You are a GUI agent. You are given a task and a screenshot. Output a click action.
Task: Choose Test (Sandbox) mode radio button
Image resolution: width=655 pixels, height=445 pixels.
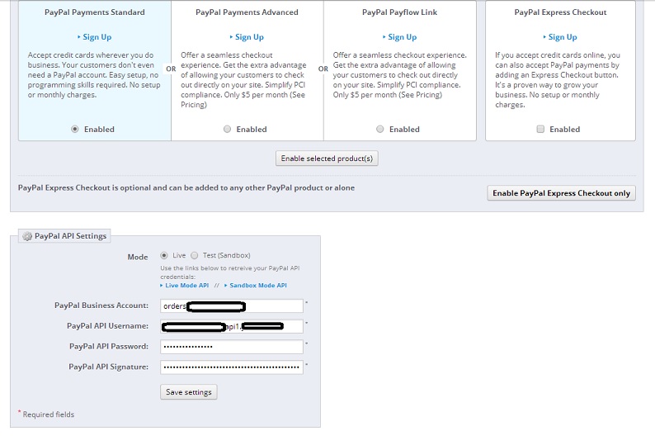coord(194,255)
